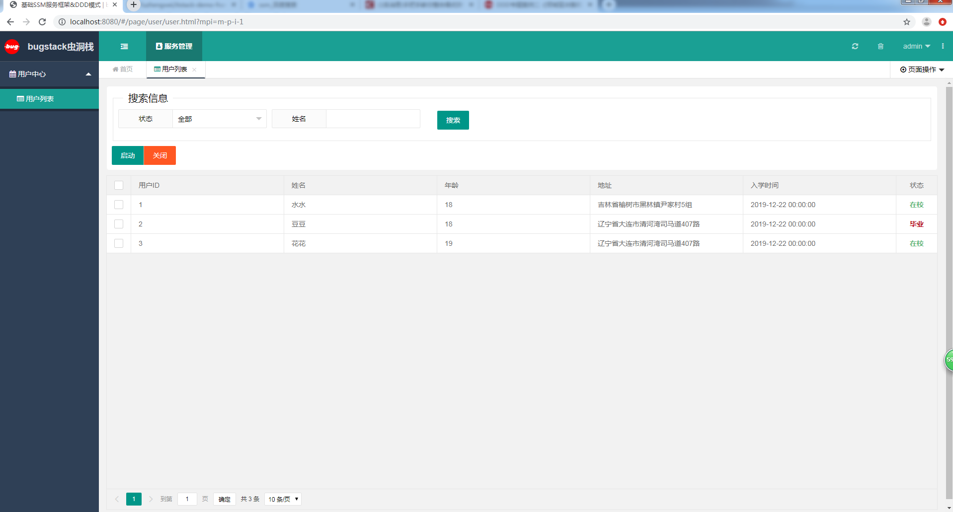
Task: Click the sidebar collapse icon next to logo
Action: (x=124, y=46)
